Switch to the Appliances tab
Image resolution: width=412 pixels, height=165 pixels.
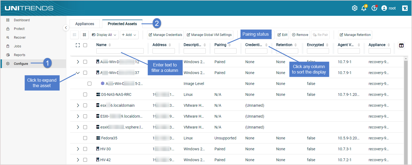[85, 24]
